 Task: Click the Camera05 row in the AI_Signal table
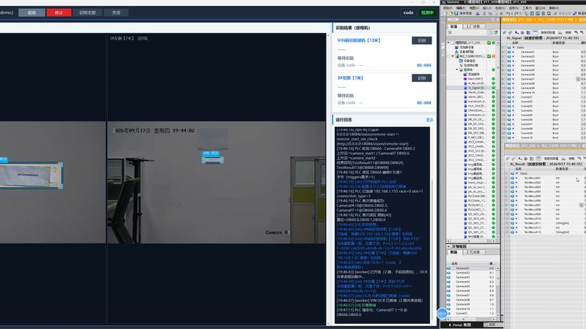click(544, 69)
